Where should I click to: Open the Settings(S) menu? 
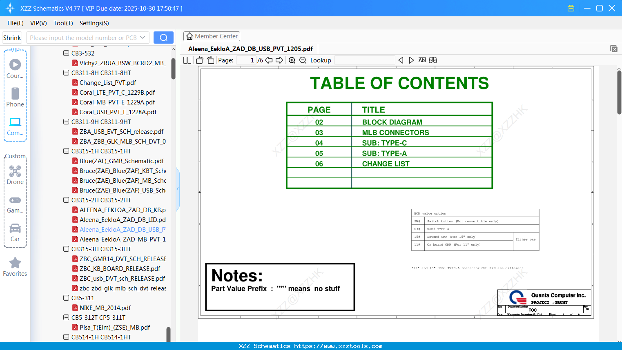pos(94,23)
